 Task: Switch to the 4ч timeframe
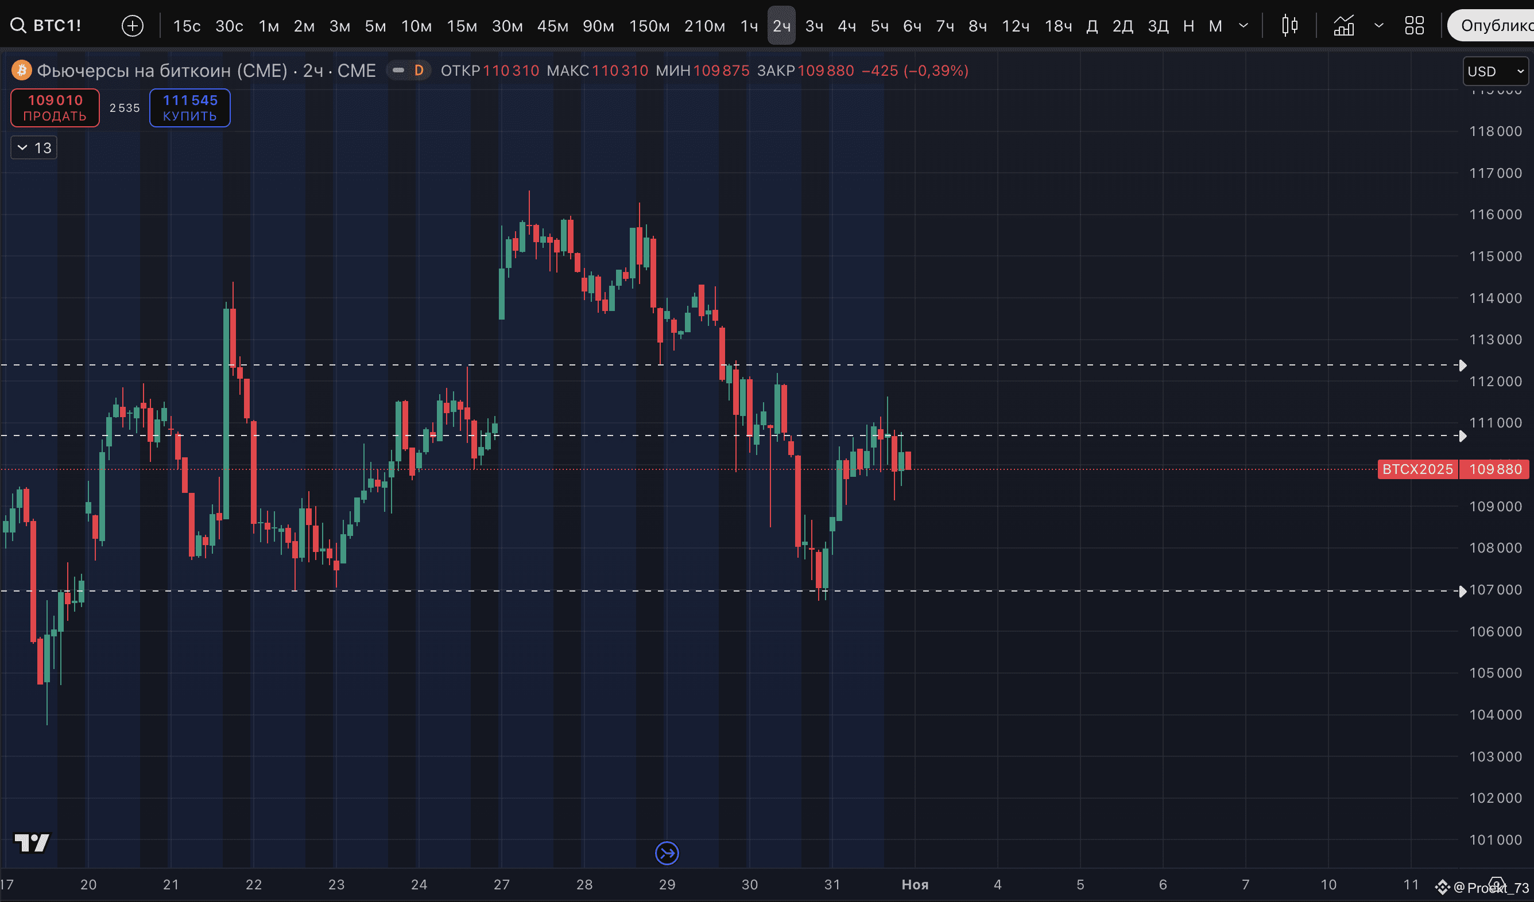846,26
